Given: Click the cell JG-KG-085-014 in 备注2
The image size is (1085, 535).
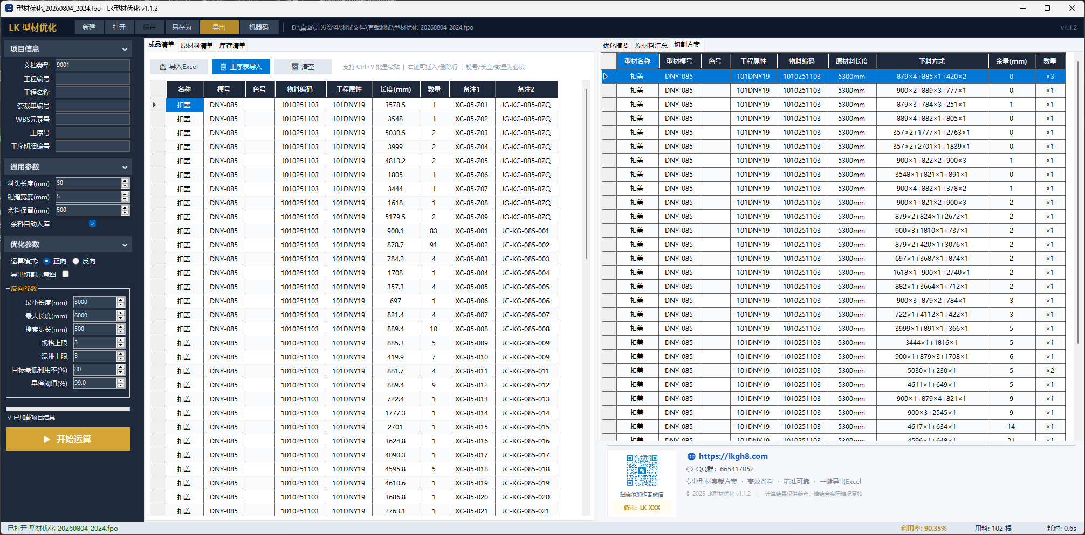Looking at the screenshot, I should (526, 413).
